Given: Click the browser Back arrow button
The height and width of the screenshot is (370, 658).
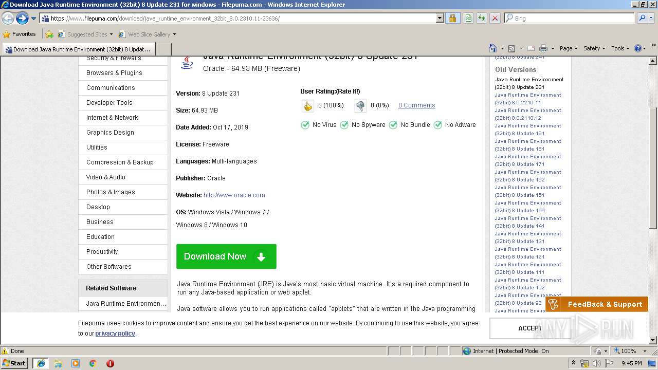Looking at the screenshot, I should (x=8, y=18).
